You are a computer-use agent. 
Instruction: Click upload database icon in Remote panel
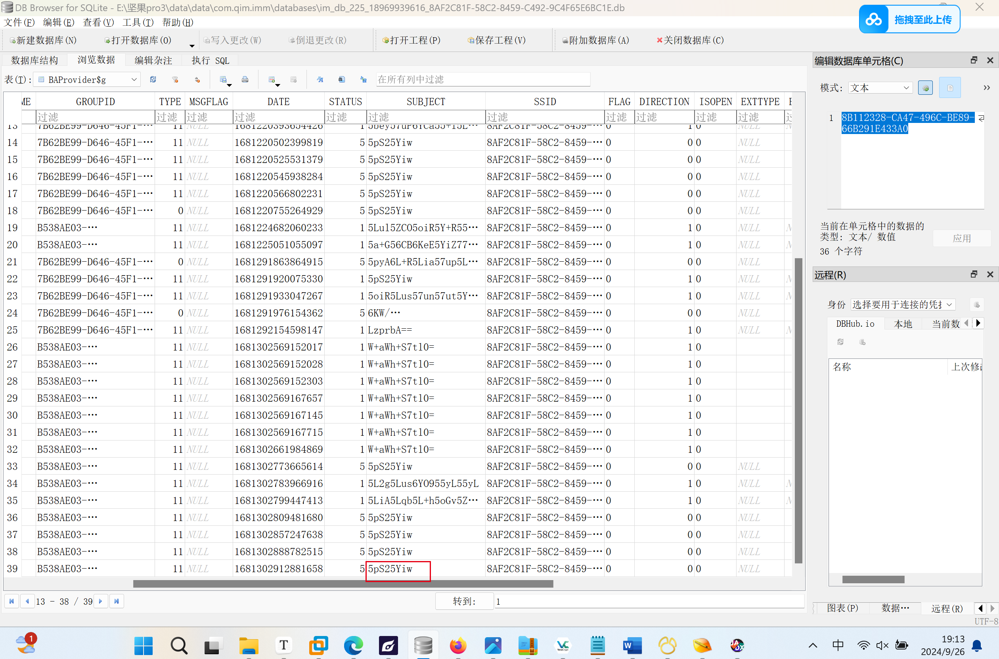[x=863, y=342]
